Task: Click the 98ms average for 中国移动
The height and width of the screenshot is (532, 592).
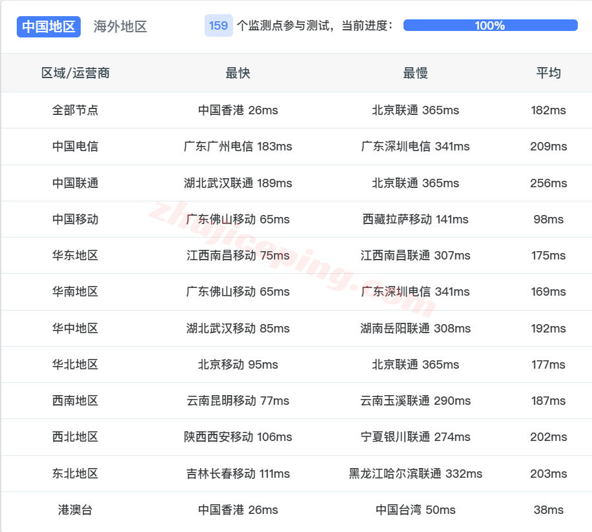Action: coord(548,219)
